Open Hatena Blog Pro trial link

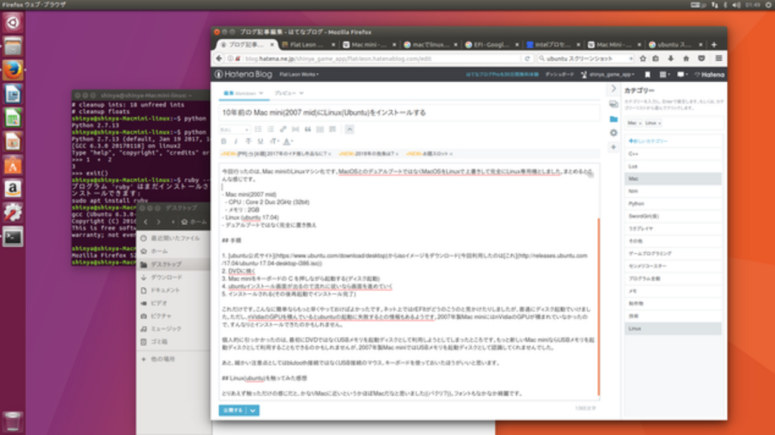pyautogui.click(x=501, y=74)
